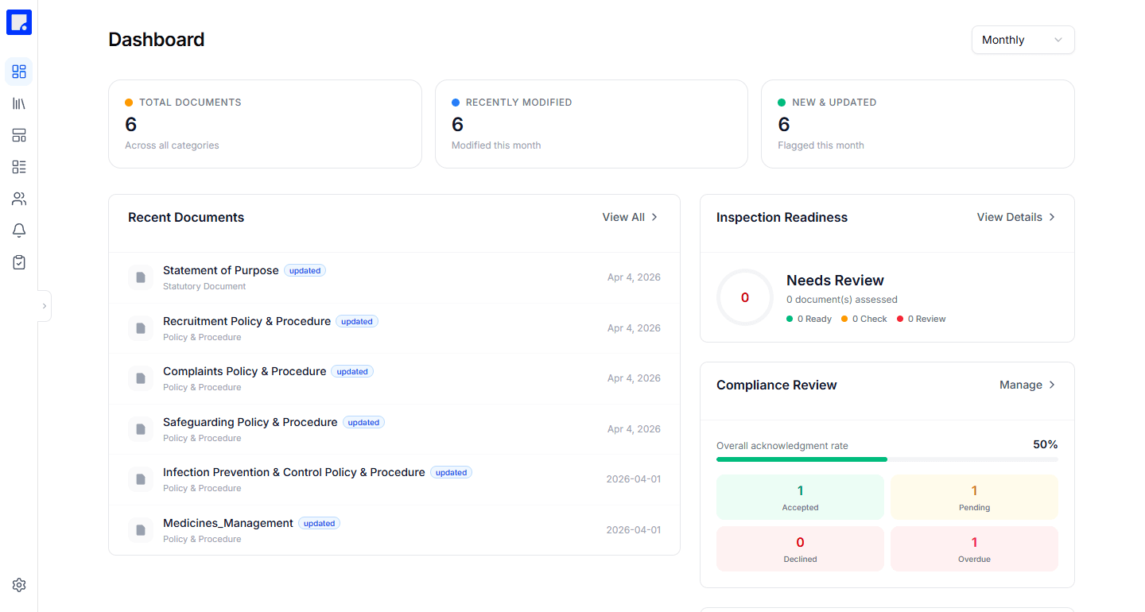Click the readiness score circle gauge
The width and height of the screenshot is (1145, 612).
point(745,297)
